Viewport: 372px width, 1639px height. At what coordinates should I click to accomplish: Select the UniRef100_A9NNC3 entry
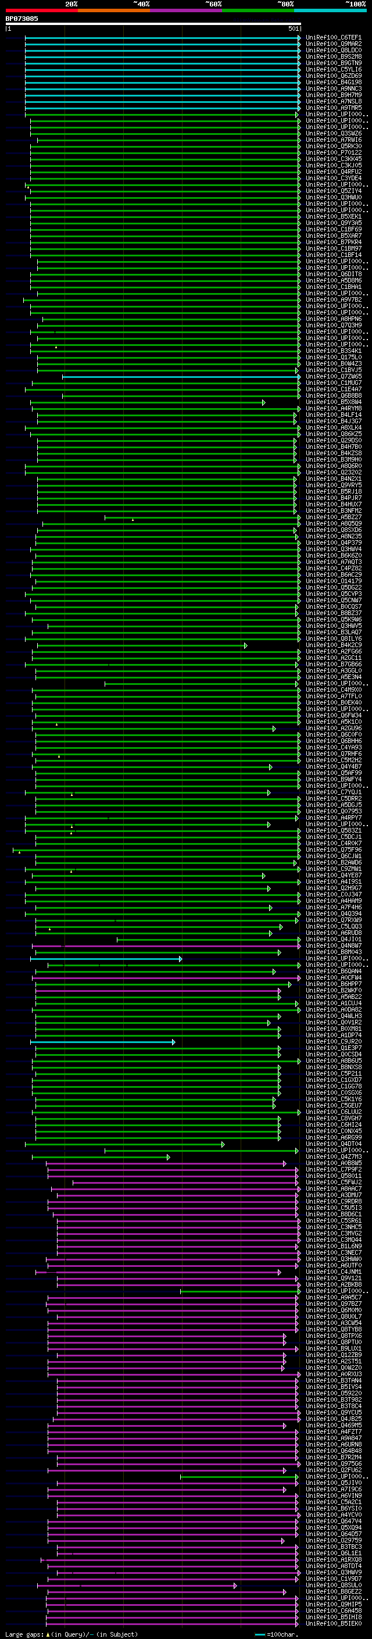point(334,88)
